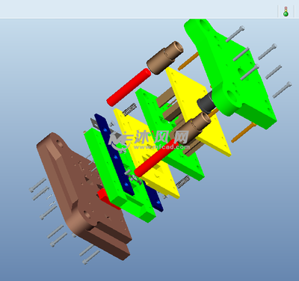Pick the topmost gray screw
This screenshot has height=281, width=299.
pos(235,34)
